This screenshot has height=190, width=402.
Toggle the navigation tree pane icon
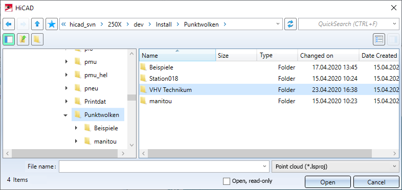click(9, 39)
